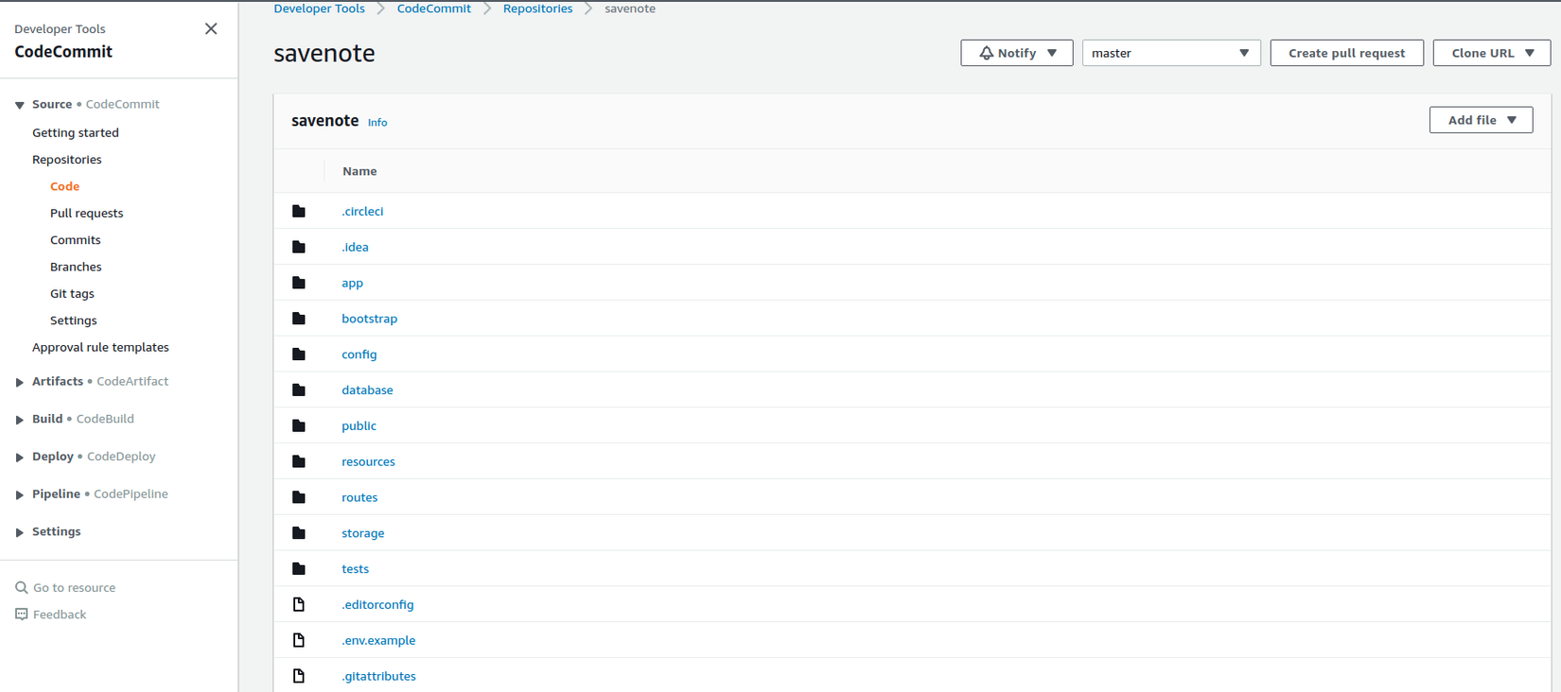Click the Create pull request button

(1347, 53)
